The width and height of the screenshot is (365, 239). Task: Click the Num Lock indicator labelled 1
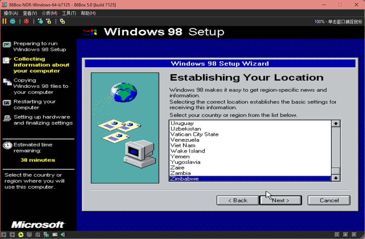[x=337, y=235]
